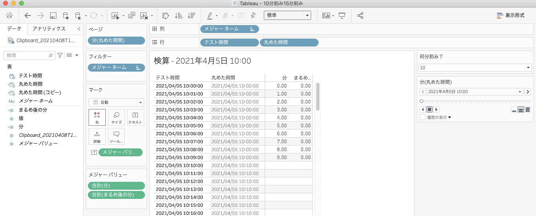Click the highlight pen icon in toolbar
Screen dimensions: 536x216
tap(210, 16)
